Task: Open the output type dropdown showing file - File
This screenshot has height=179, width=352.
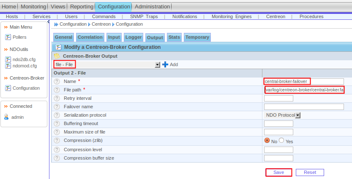Action: [x=107, y=65]
